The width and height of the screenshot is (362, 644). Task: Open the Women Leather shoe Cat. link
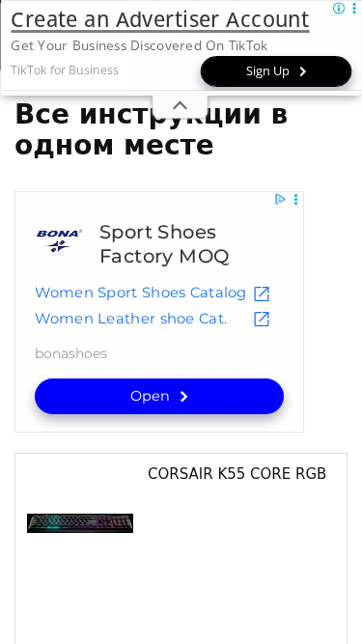coord(131,319)
